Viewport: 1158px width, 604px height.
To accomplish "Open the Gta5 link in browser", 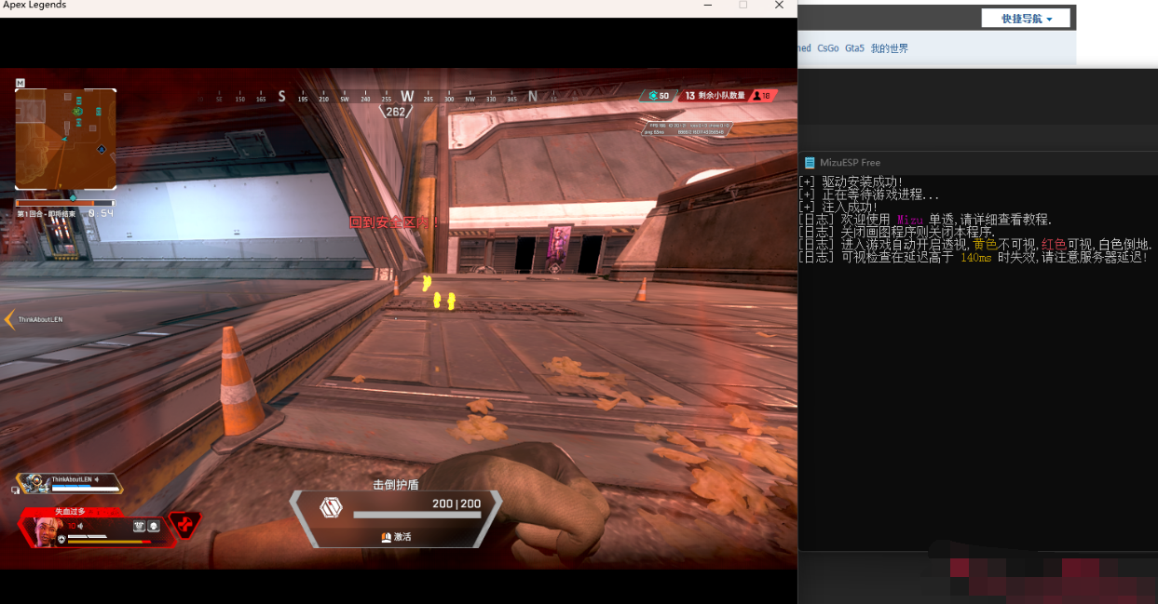I will (854, 48).
